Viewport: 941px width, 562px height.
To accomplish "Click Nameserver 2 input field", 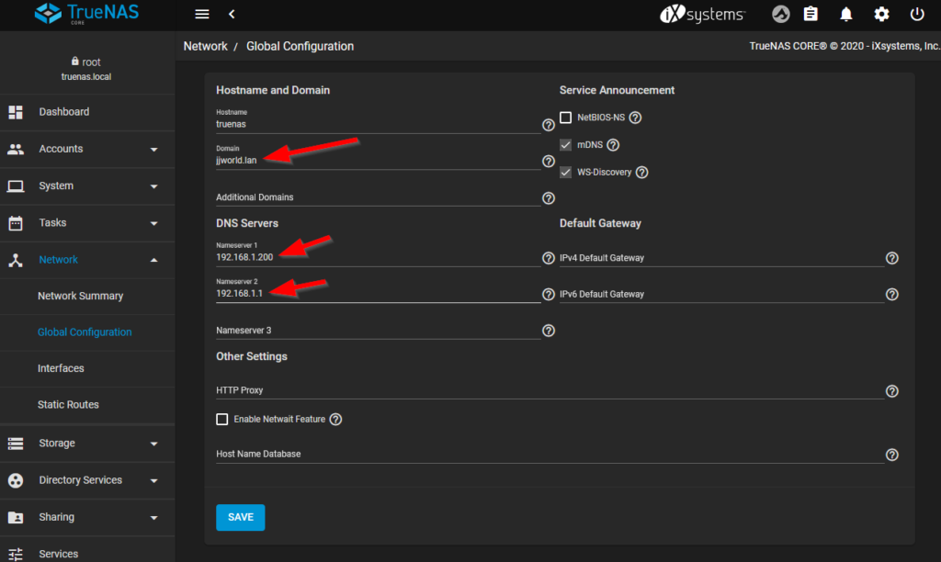I will coord(378,293).
